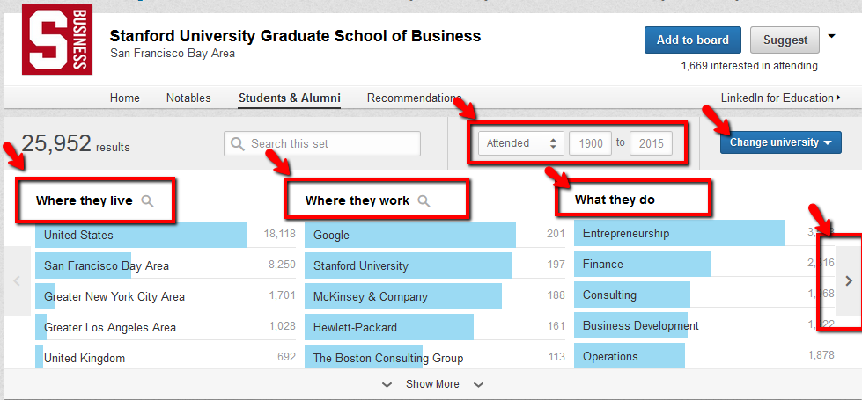Filter by Stanford University employer

point(435,265)
